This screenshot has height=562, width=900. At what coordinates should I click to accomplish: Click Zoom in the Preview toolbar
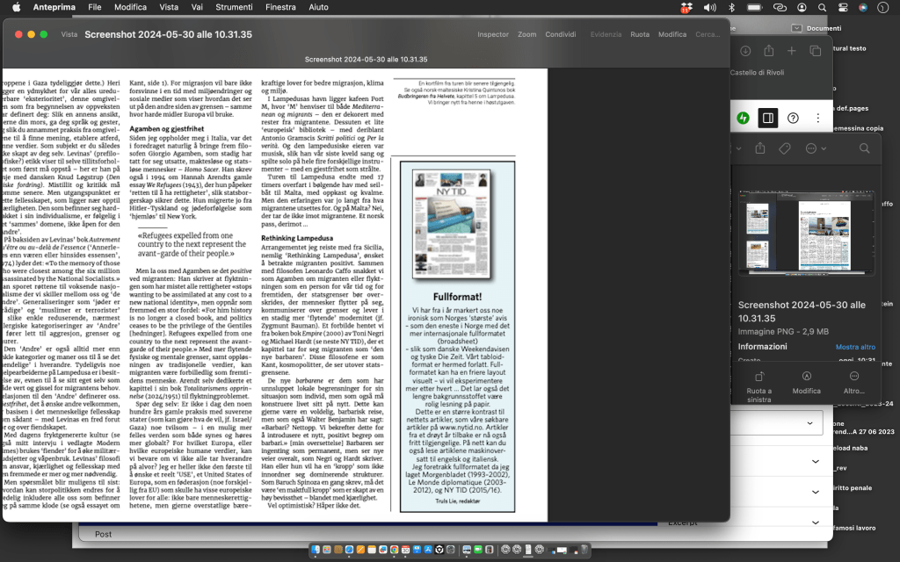tap(526, 34)
